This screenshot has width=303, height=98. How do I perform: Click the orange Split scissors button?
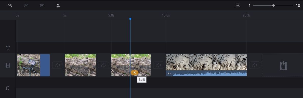pyautogui.click(x=135, y=73)
